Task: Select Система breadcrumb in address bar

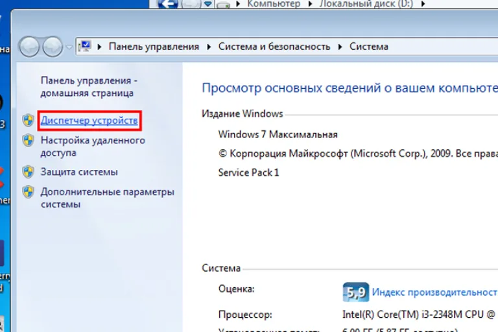Action: coord(369,47)
